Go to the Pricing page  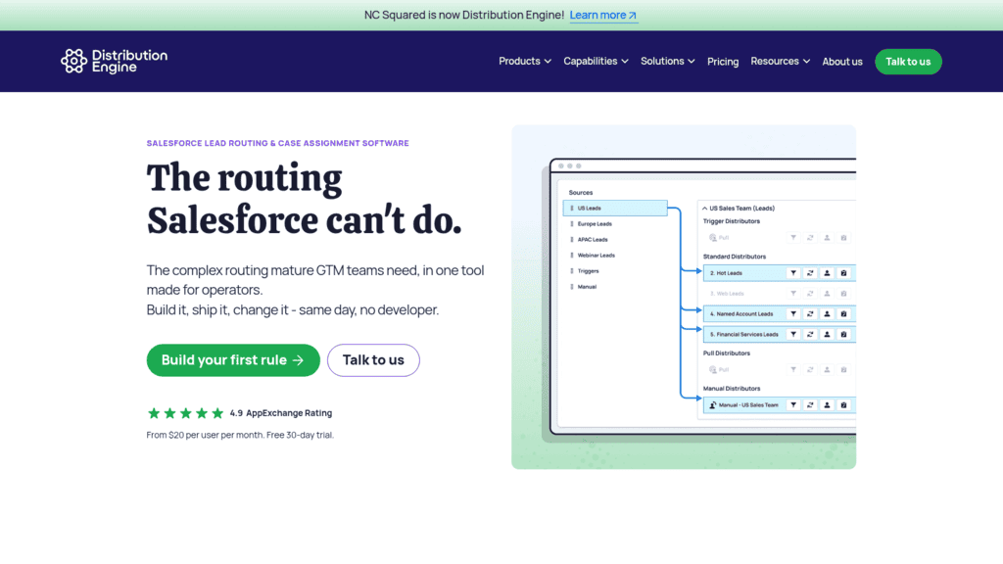pos(723,62)
